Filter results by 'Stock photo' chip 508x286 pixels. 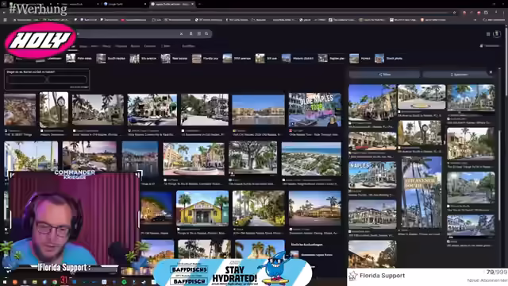[x=389, y=58]
